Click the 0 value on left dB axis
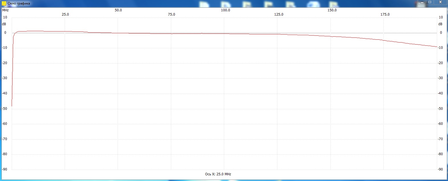The width and height of the screenshot is (448, 181). point(5,33)
